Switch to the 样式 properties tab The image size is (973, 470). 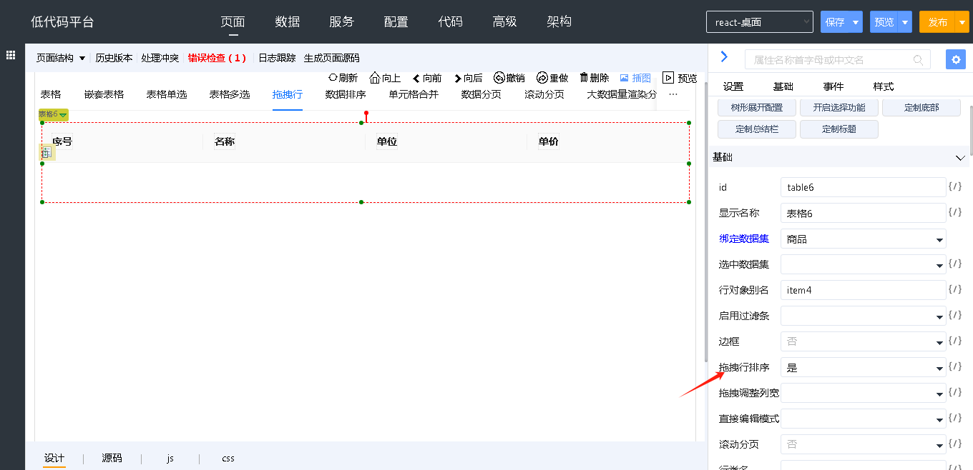(x=884, y=86)
